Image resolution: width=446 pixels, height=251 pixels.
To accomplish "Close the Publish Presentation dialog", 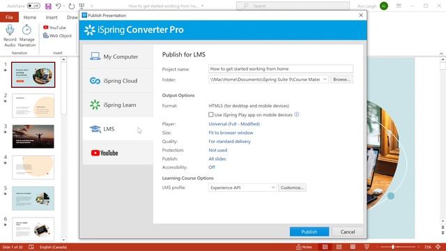I will [361, 15].
